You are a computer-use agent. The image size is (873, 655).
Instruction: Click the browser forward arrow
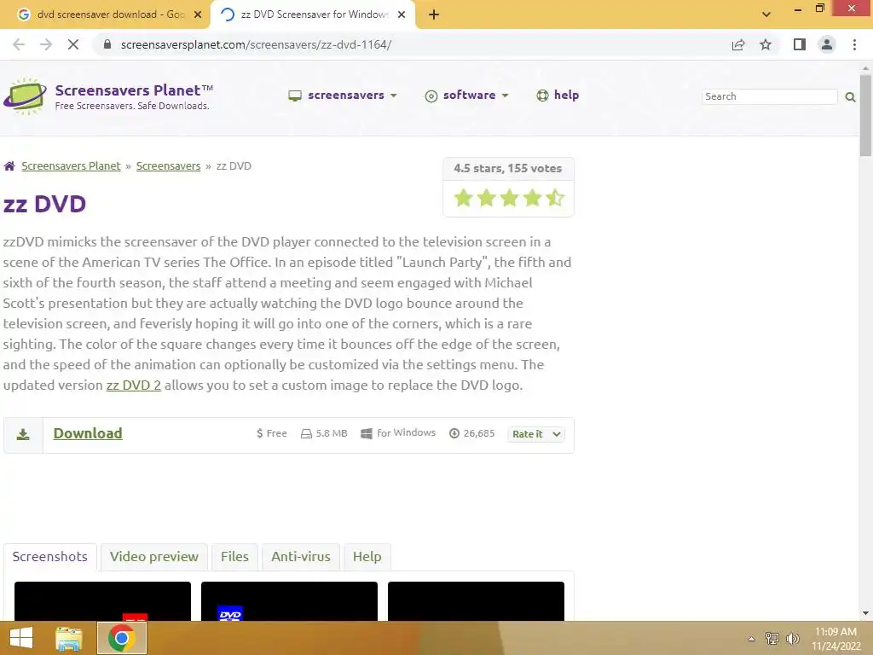[x=46, y=44]
